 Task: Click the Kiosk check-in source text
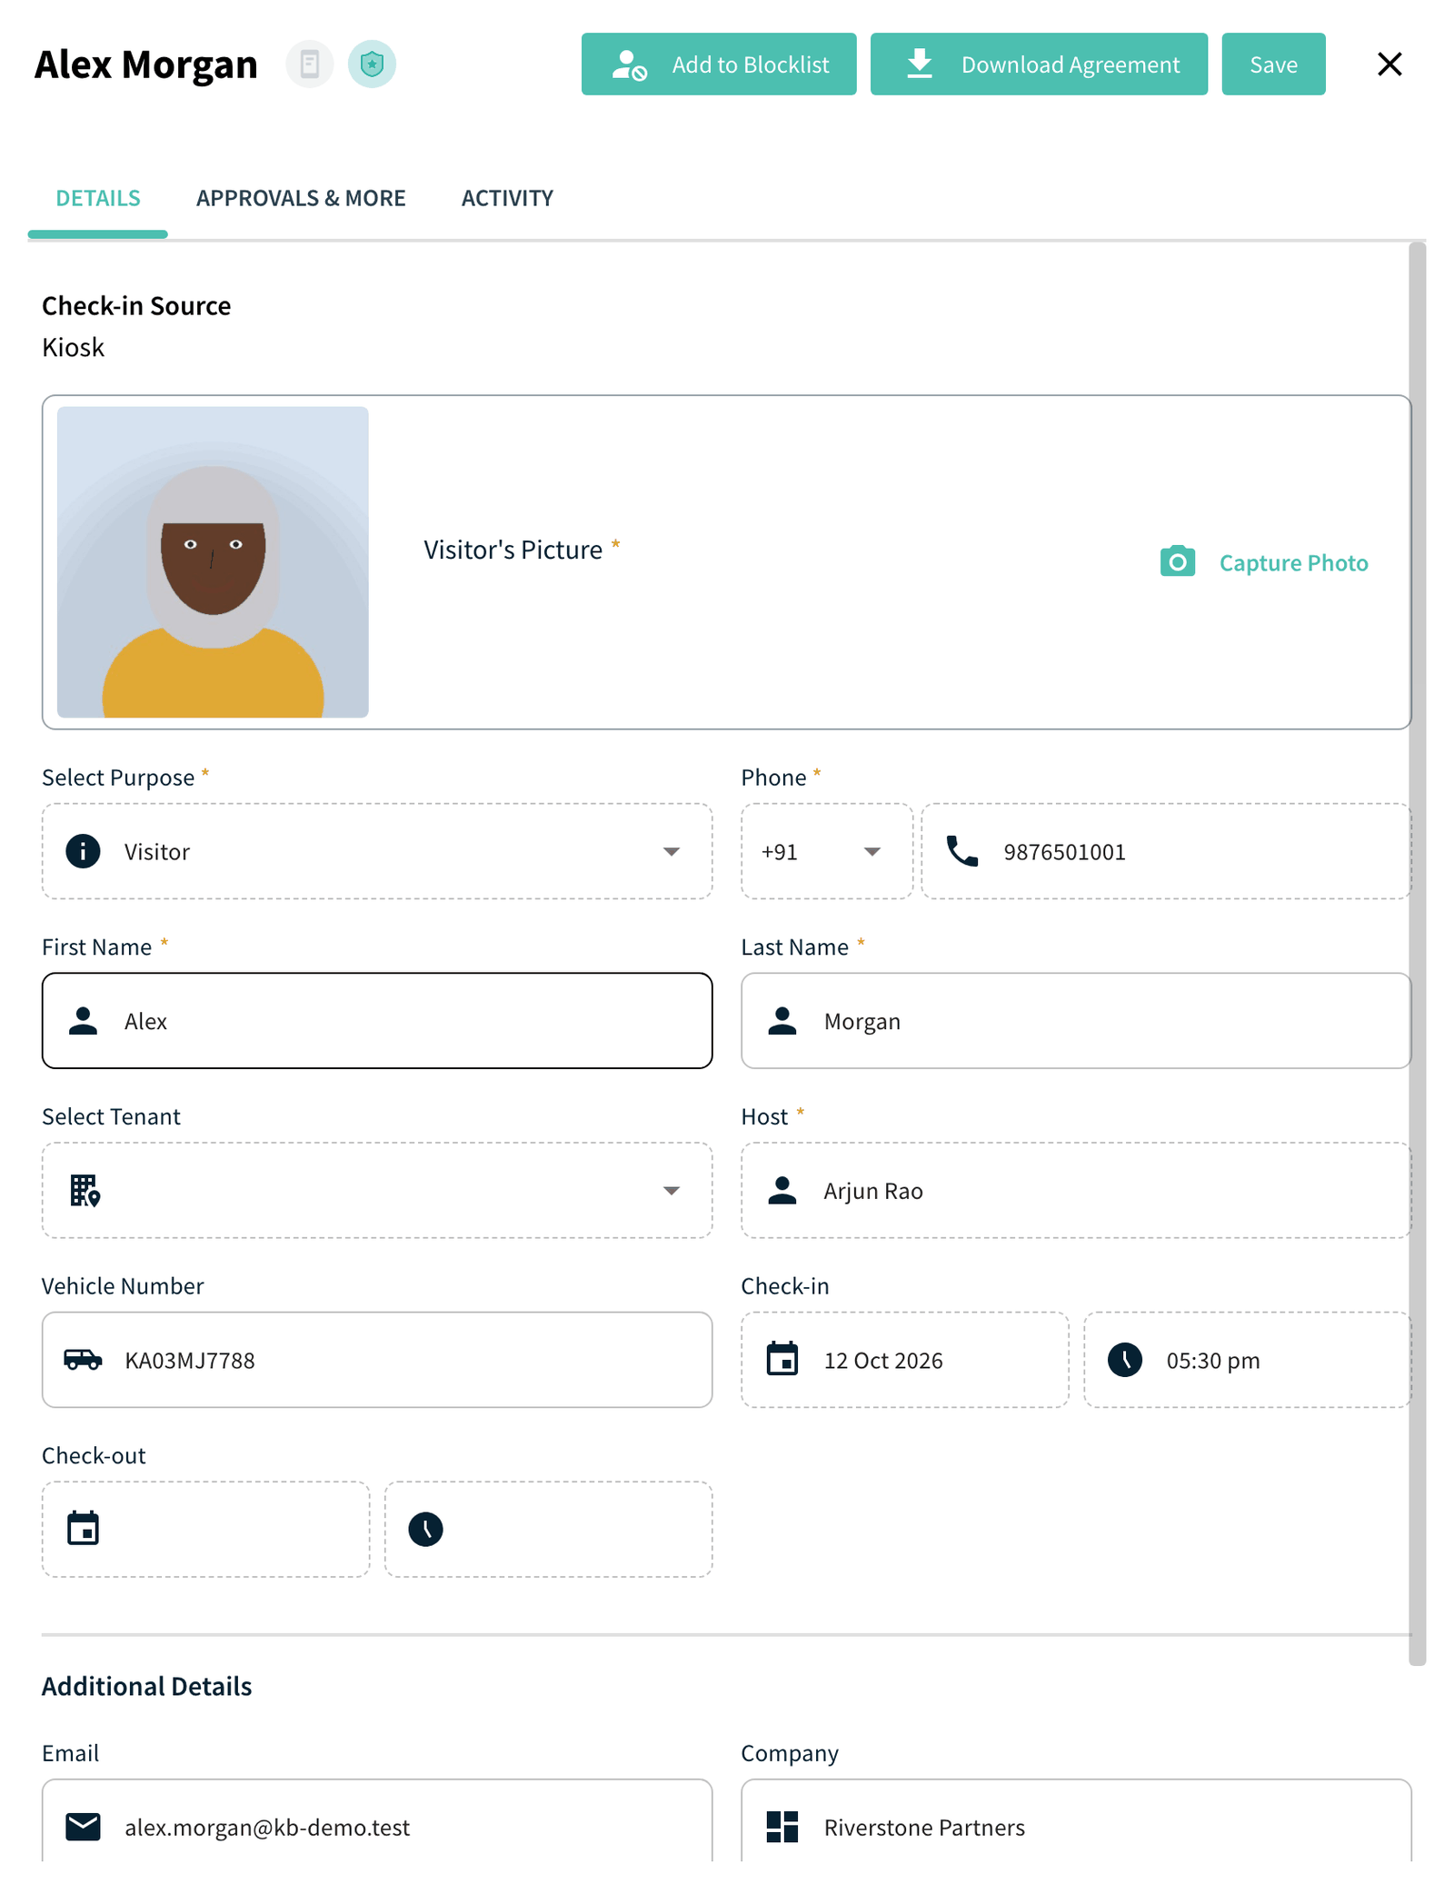pos(74,347)
